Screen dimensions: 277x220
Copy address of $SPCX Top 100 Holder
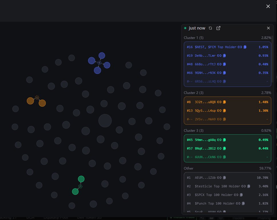coord(241,195)
